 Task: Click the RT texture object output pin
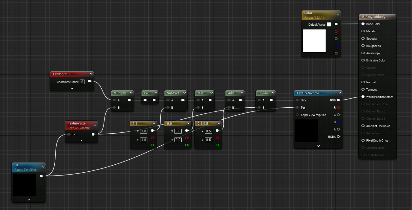point(41,176)
